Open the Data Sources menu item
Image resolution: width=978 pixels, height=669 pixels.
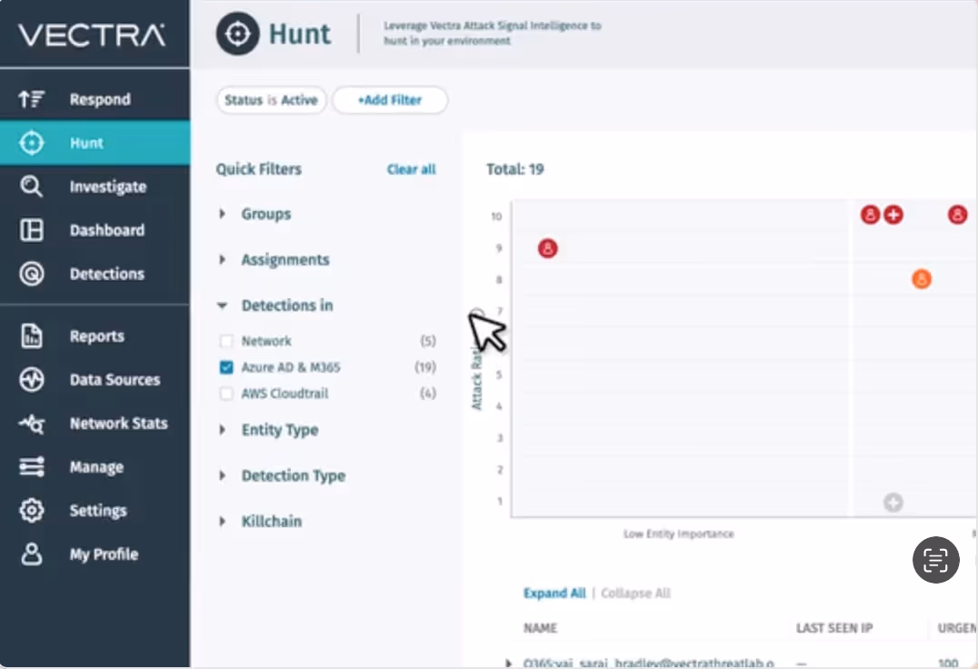[x=95, y=380]
